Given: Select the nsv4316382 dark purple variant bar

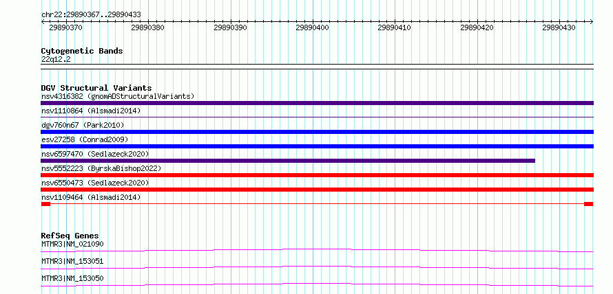Looking at the screenshot, I should click(x=317, y=103).
